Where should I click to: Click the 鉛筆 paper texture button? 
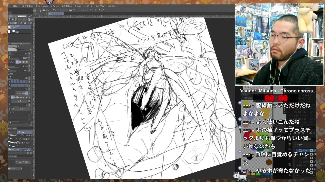(19, 101)
